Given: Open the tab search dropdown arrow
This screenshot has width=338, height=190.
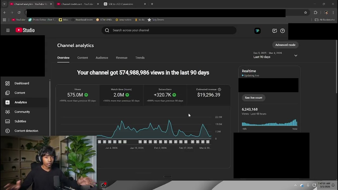Looking at the screenshot, I should coord(4,4).
